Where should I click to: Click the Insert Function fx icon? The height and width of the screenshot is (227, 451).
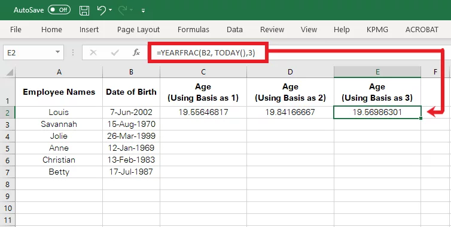click(x=136, y=53)
